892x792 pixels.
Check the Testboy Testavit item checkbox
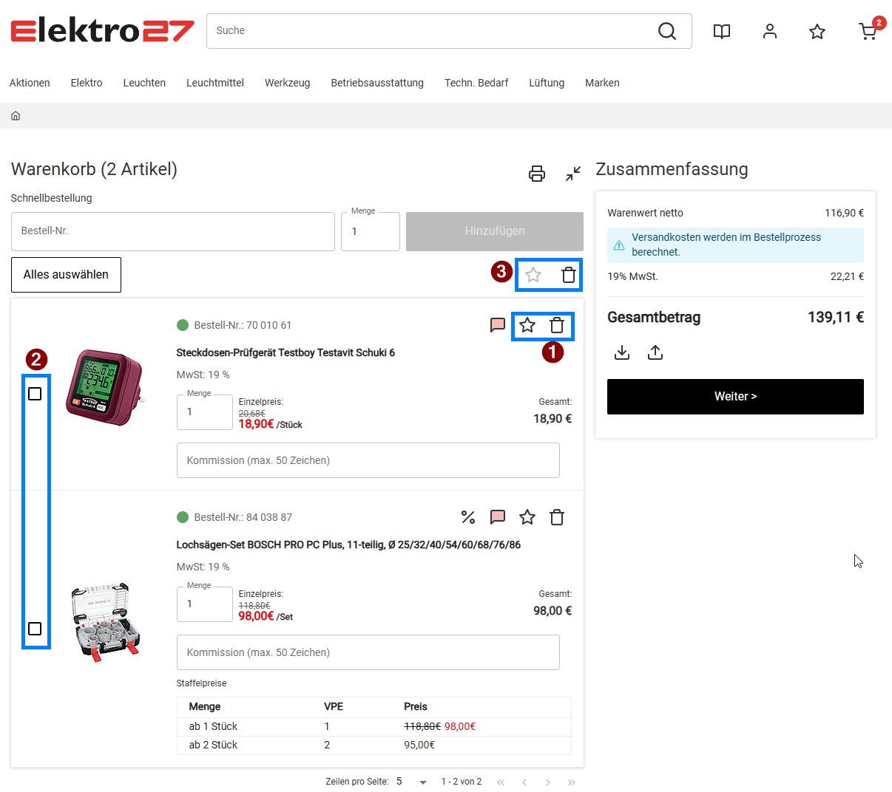tap(35, 394)
